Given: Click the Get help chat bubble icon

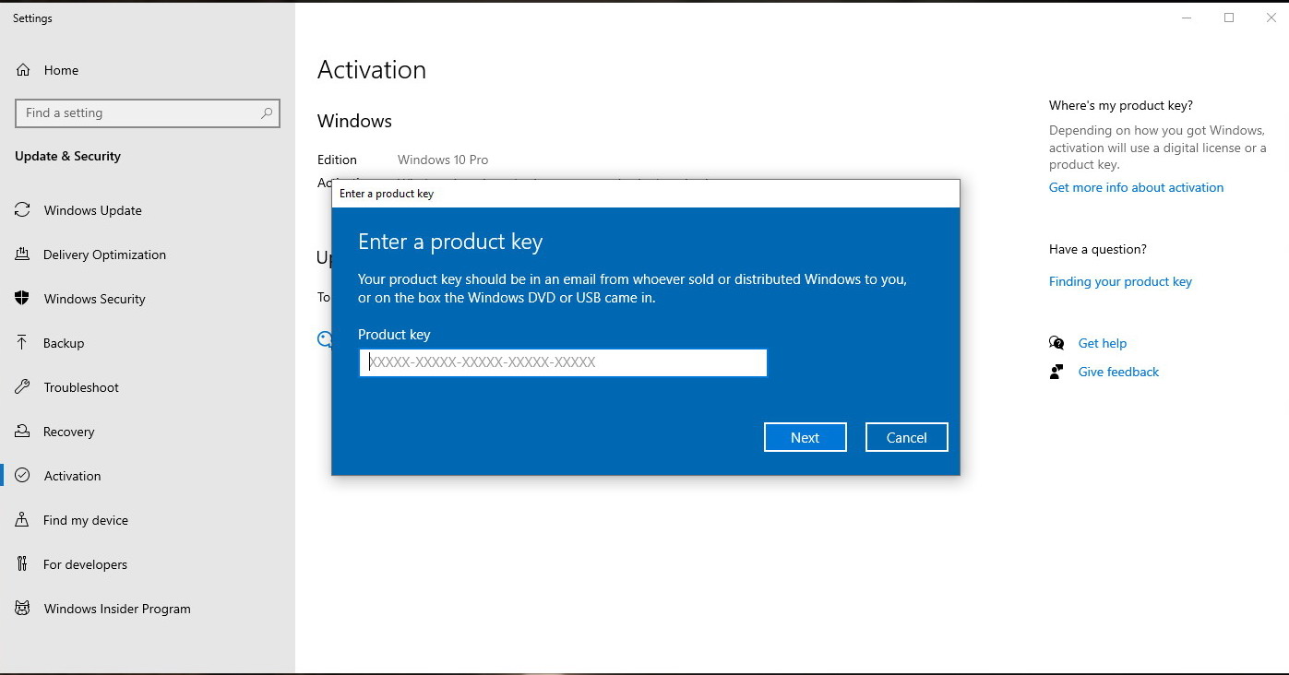Looking at the screenshot, I should click(x=1056, y=343).
